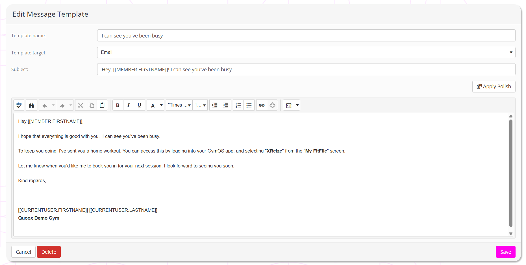
Task: Insert a bulleted list
Action: 249,105
